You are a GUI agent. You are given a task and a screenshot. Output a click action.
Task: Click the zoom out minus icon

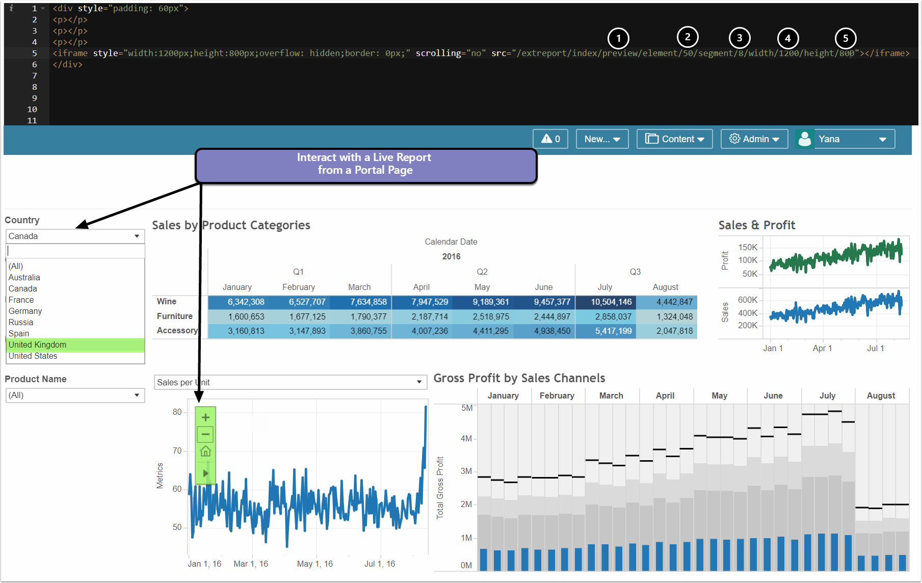[x=205, y=435]
